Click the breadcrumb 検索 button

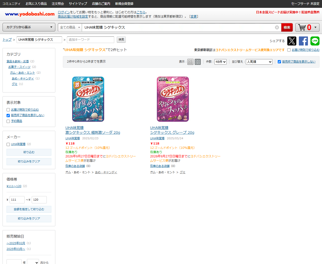click(121, 39)
